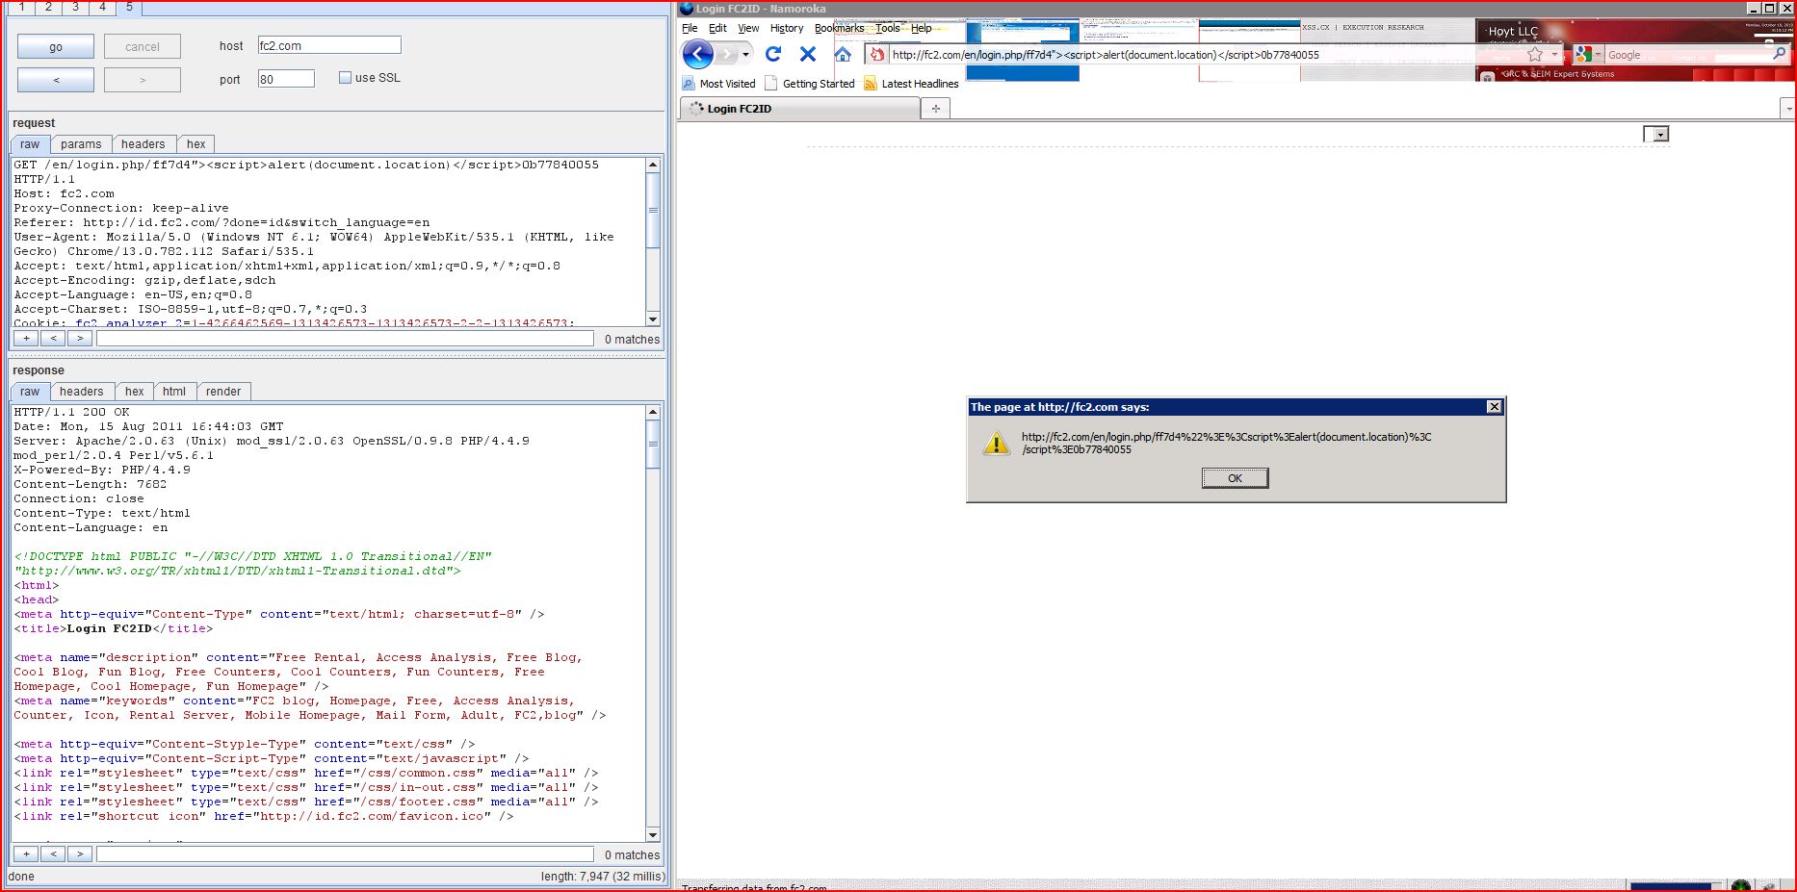Screen dimensions: 1797x892
Task: Show the request hex tab
Action: (x=196, y=144)
